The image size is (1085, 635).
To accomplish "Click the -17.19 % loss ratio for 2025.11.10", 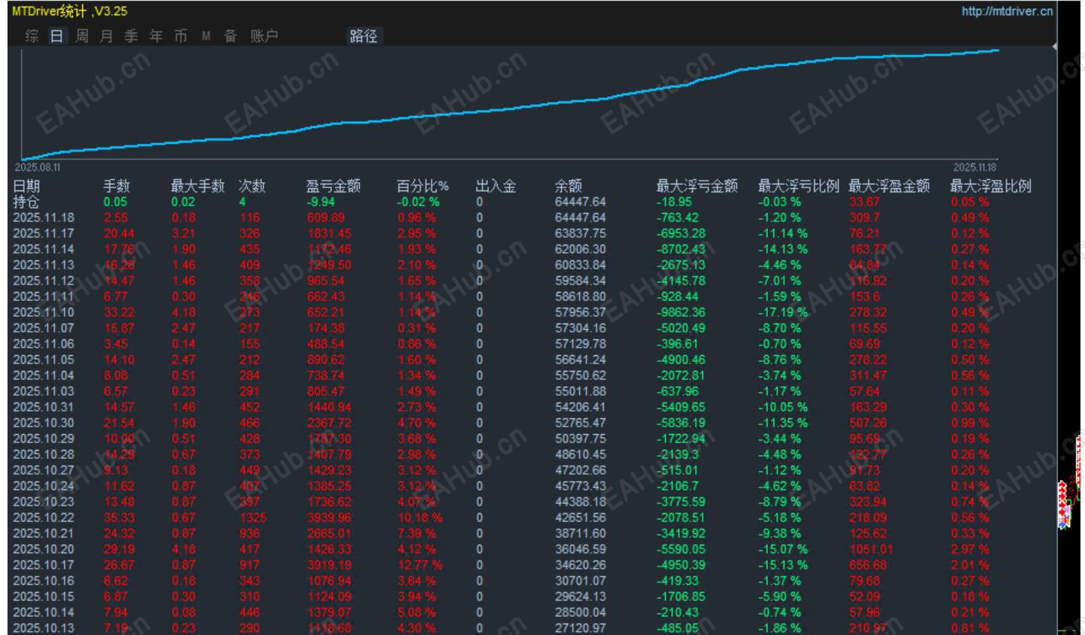I will tap(783, 312).
